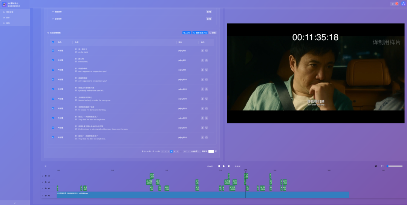Click the page jump input field
This screenshot has width=407, height=205.
coord(211,151)
